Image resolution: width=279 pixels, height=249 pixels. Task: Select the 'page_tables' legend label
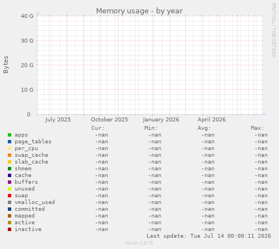pos(33,142)
